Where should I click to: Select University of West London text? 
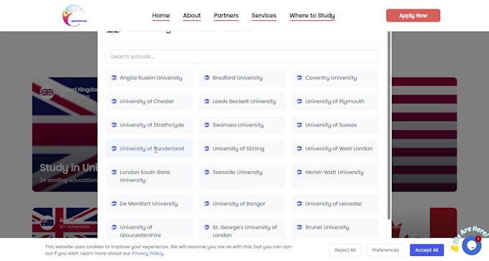click(339, 149)
